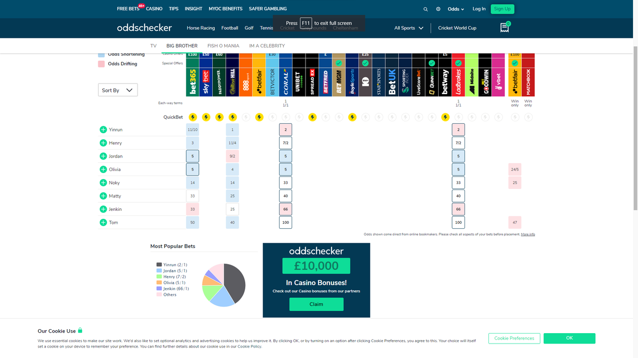638x358 pixels.
Task: Open the Sort By dropdown
Action: pos(118,90)
